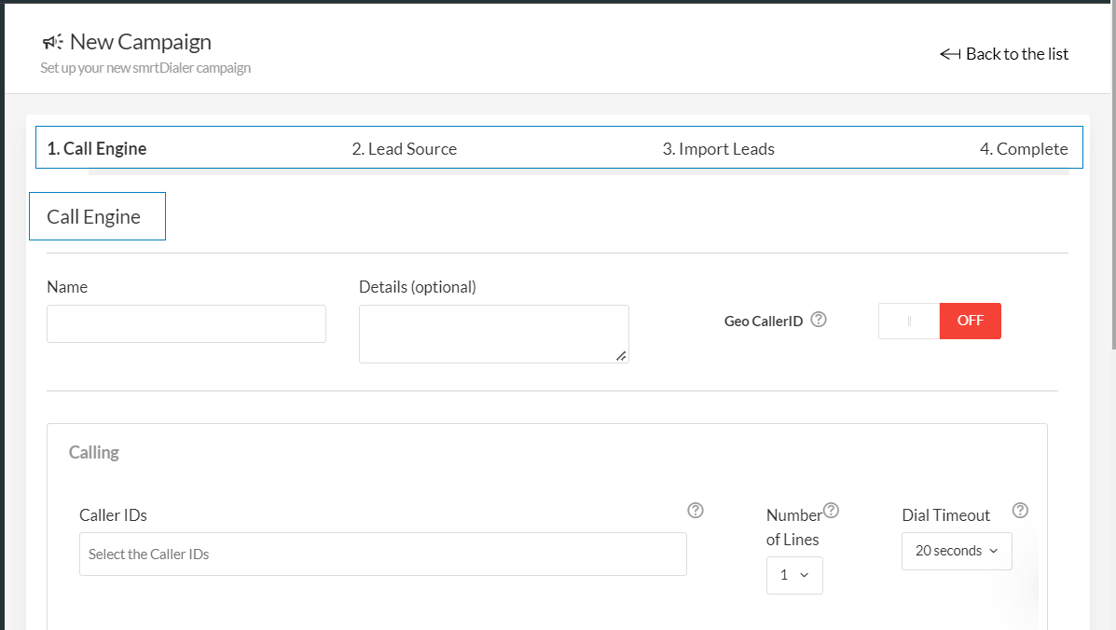
Task: Open the Caller IDs help tooltip icon
Action: pyautogui.click(x=695, y=510)
